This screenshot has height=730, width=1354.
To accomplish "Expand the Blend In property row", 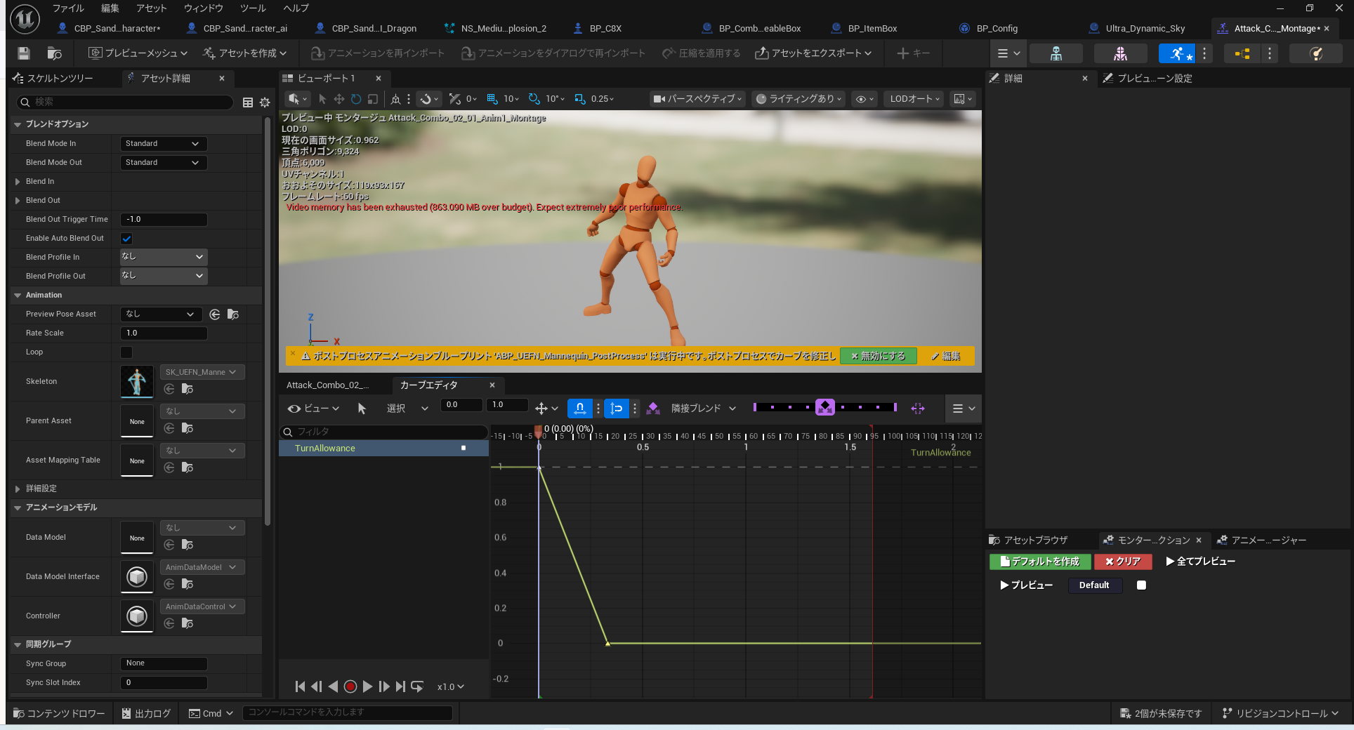I will tap(18, 182).
